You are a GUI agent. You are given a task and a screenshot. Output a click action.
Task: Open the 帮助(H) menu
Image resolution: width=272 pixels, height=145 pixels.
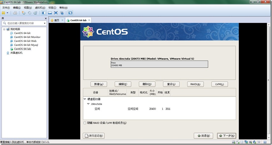63,8
